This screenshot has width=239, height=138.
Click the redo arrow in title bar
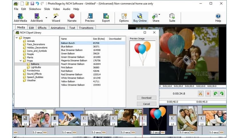click(x=42, y=3)
